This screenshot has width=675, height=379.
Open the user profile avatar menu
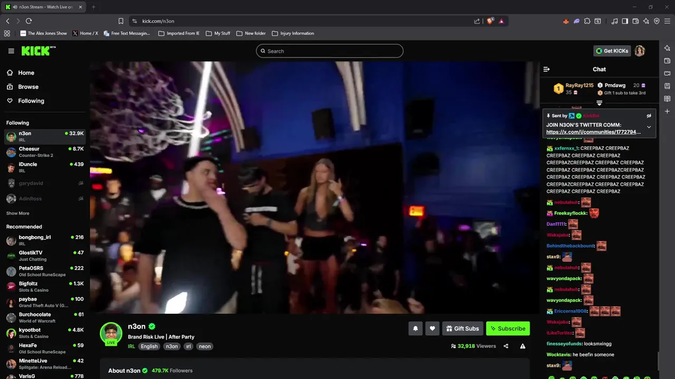coord(640,51)
